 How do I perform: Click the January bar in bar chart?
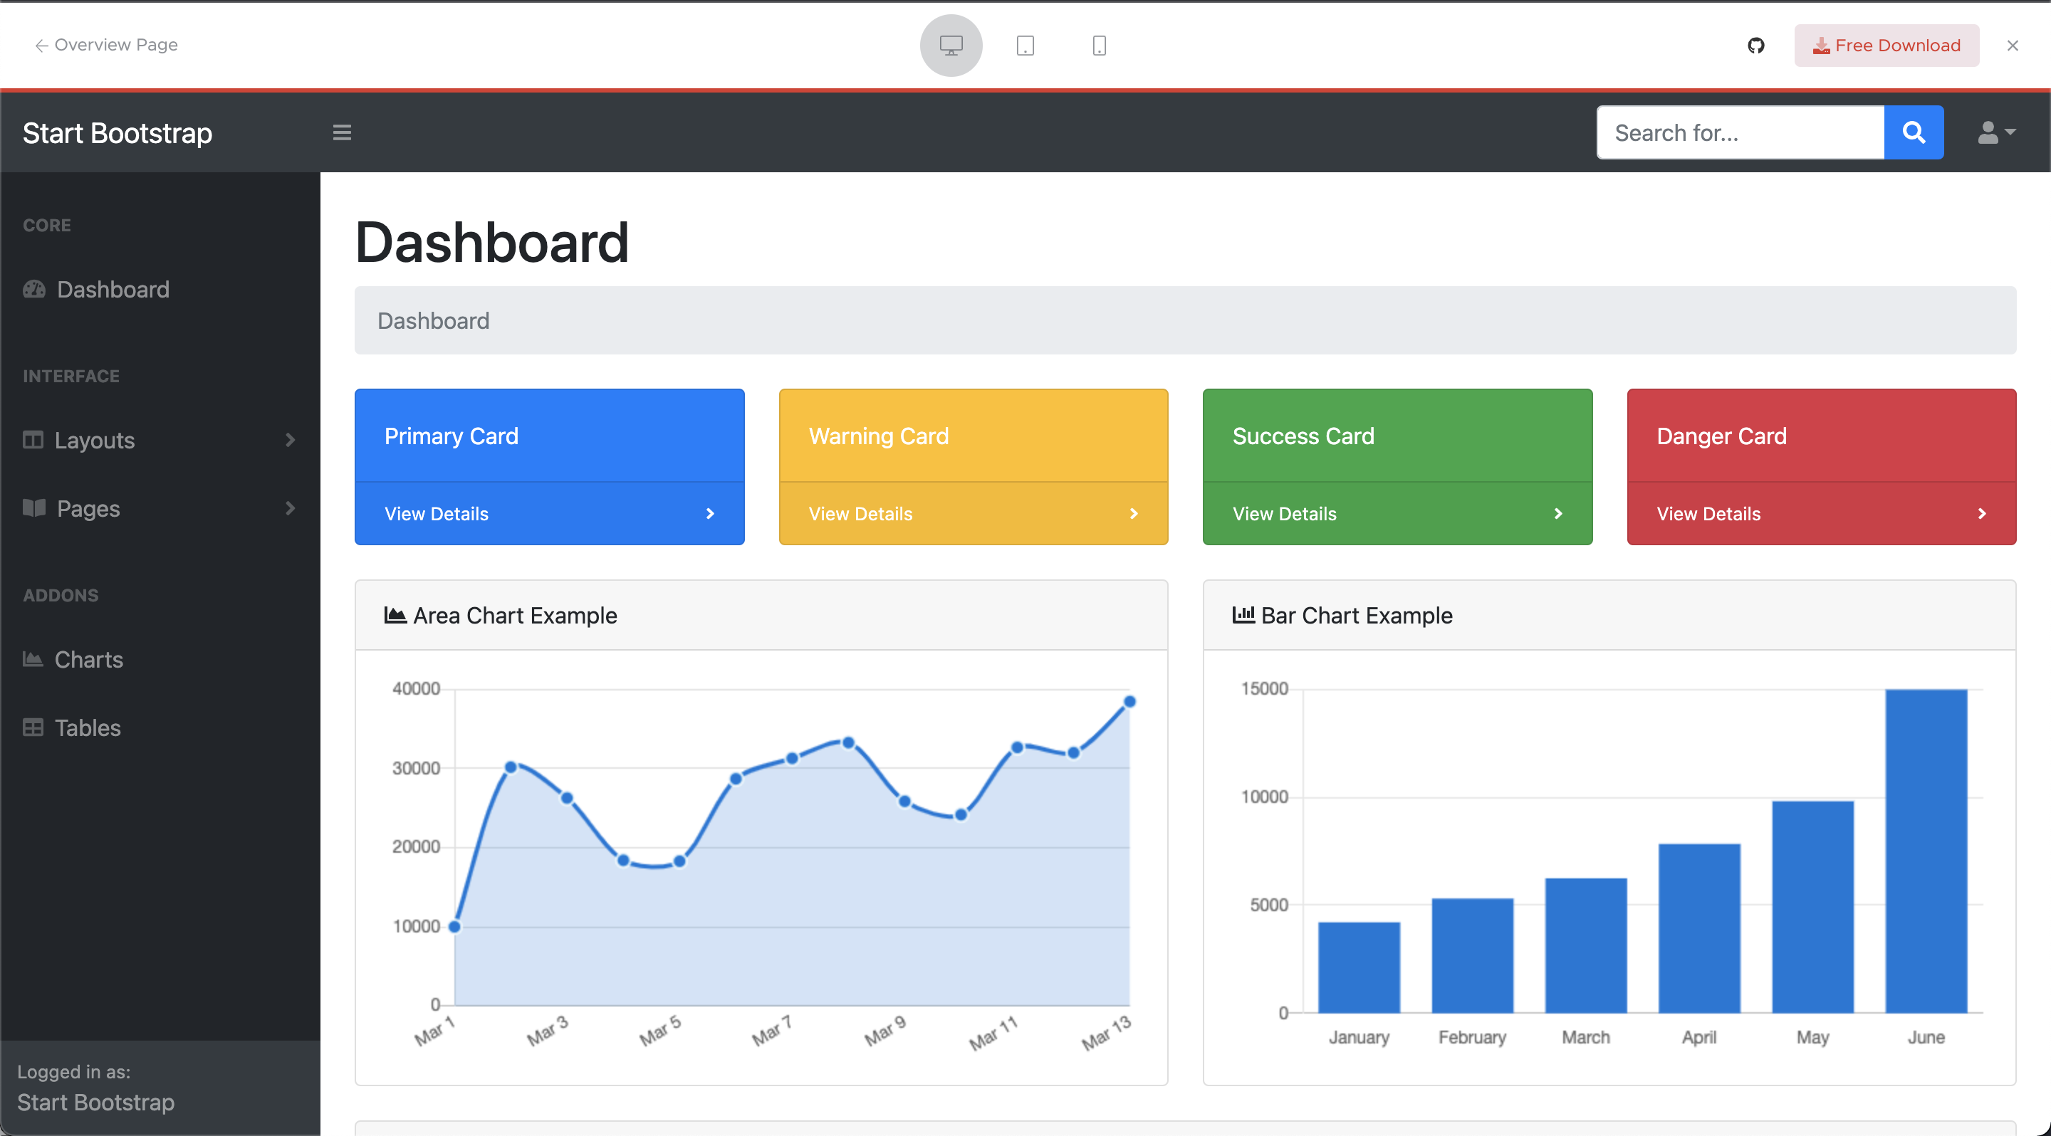1359,967
